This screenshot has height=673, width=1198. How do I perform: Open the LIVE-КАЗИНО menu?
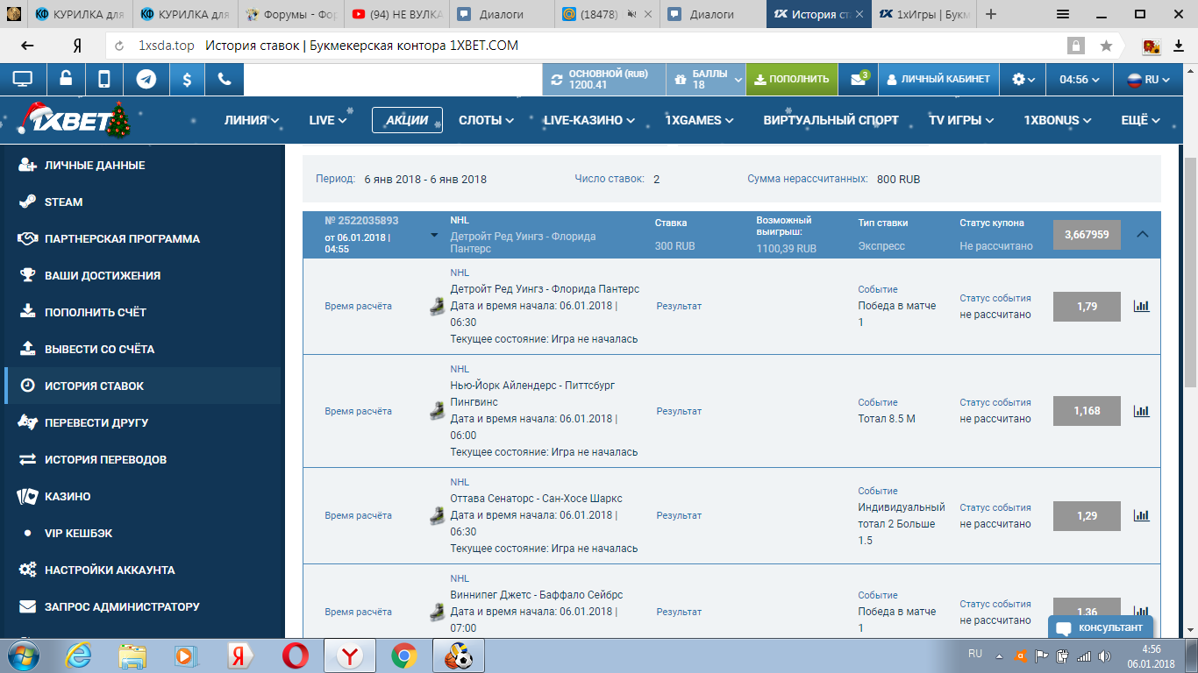tap(589, 120)
